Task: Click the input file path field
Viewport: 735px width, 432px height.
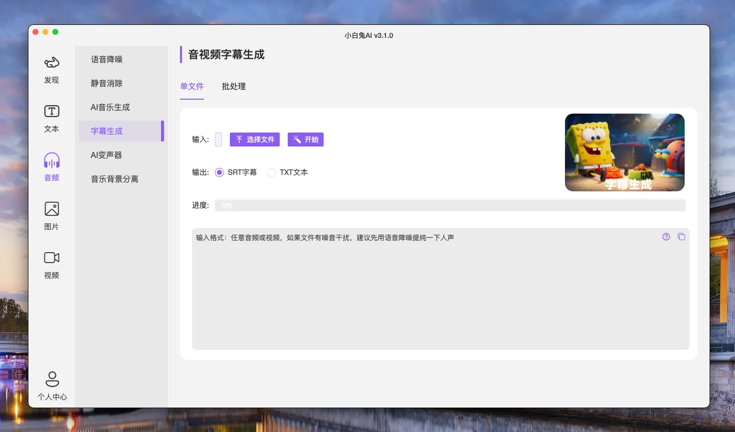Action: click(218, 140)
